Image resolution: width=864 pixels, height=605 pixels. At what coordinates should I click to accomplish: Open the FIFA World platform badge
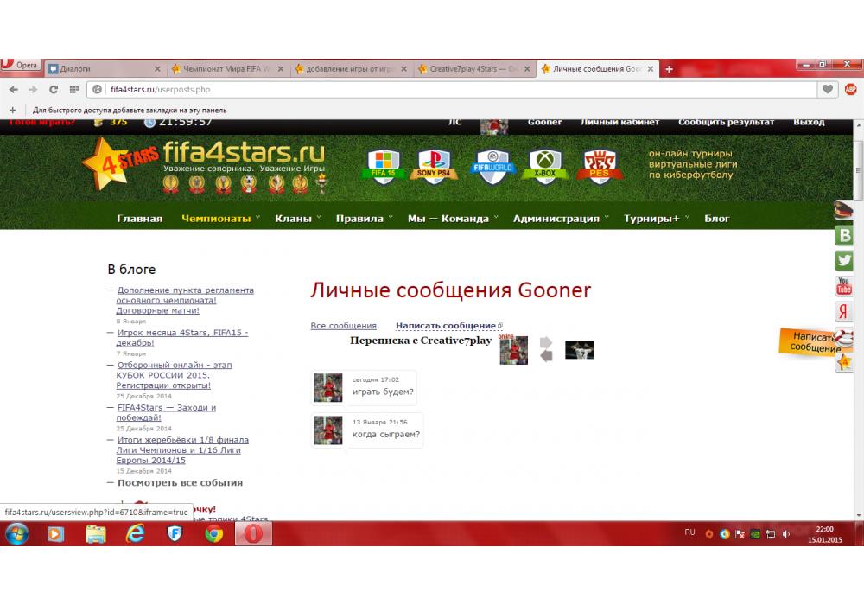pos(493,164)
